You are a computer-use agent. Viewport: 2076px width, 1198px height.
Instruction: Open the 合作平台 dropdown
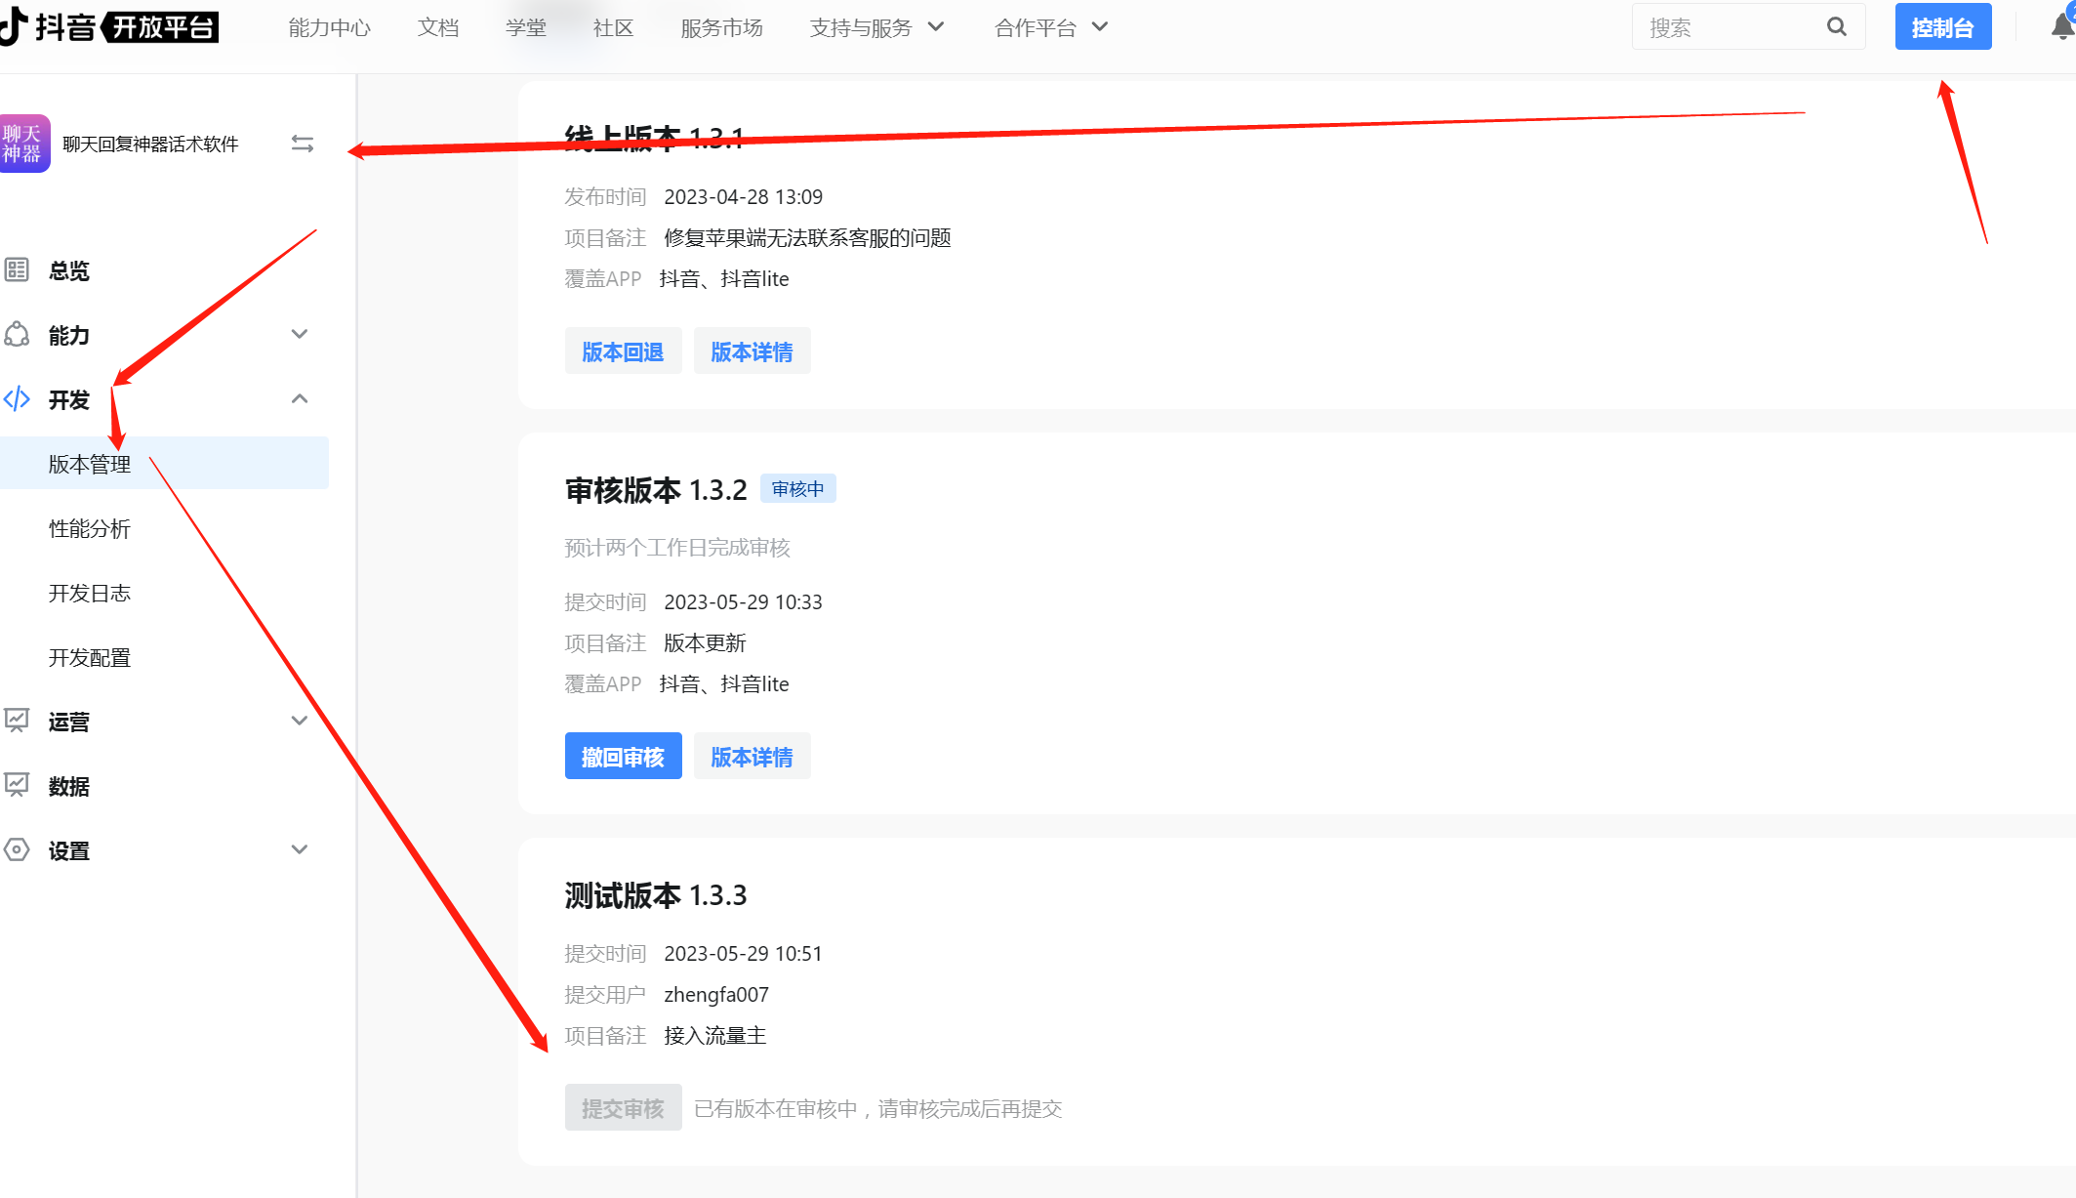1051,27
